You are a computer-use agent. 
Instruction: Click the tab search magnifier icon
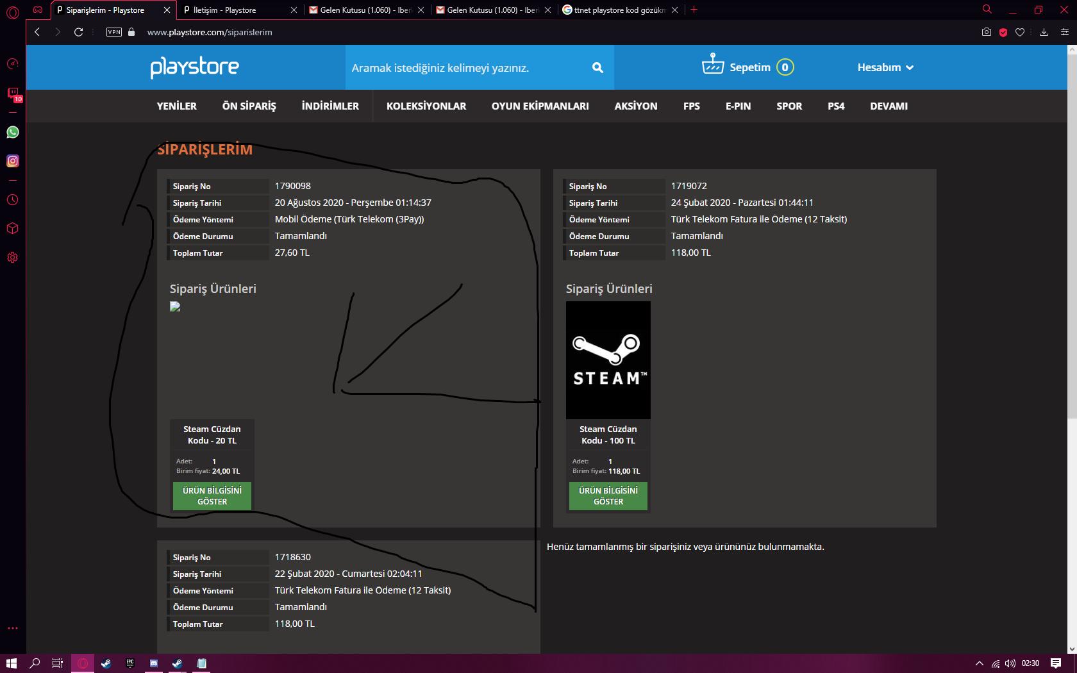point(987,10)
